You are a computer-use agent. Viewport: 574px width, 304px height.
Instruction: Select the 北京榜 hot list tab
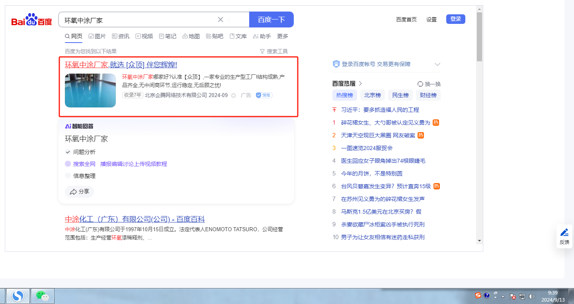pyautogui.click(x=373, y=95)
